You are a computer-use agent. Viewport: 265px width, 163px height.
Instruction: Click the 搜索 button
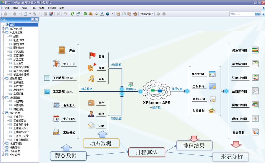tap(258, 14)
